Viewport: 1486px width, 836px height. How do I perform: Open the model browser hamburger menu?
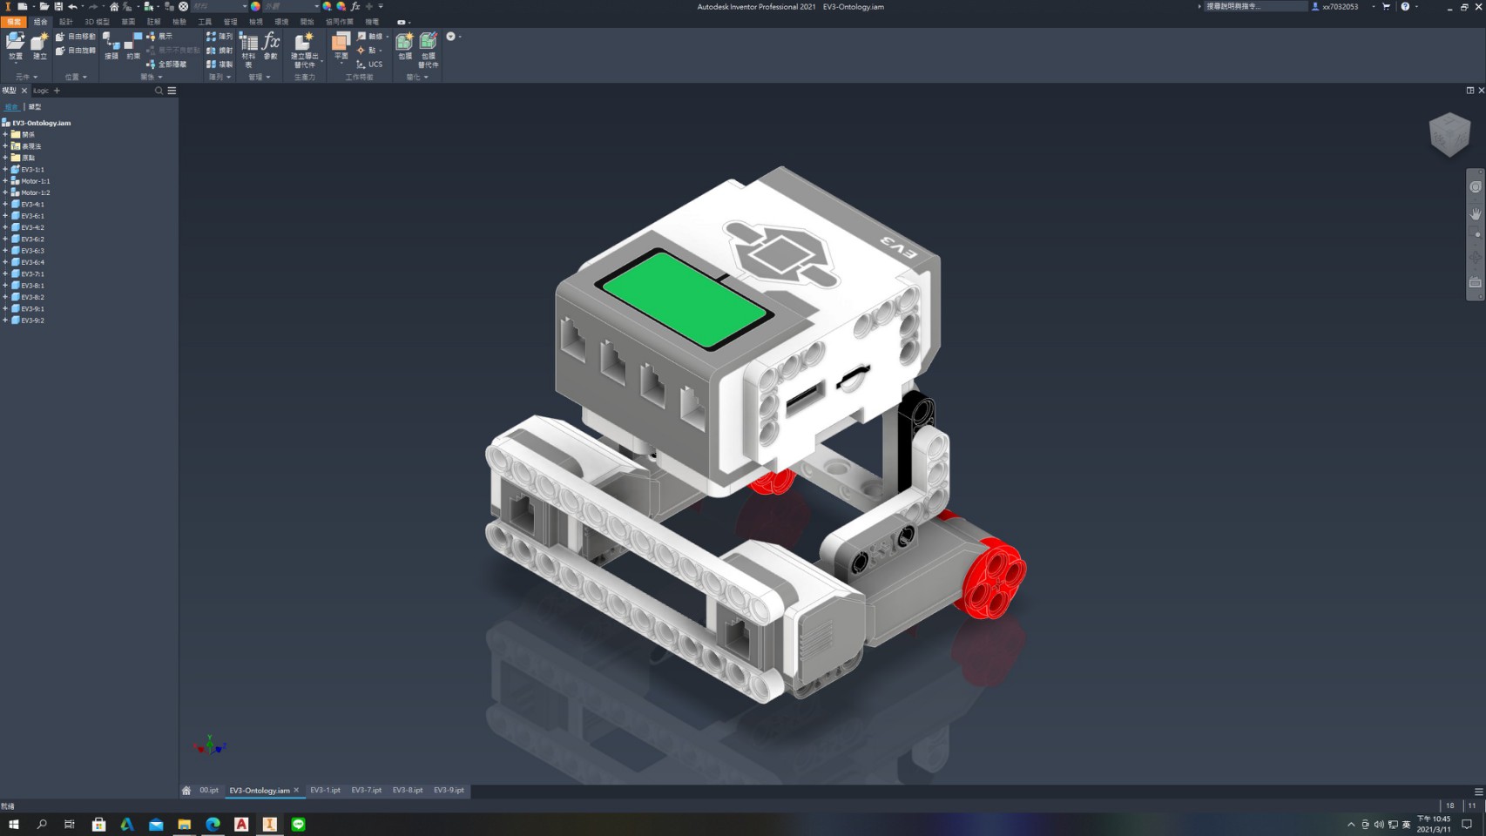pyautogui.click(x=172, y=91)
